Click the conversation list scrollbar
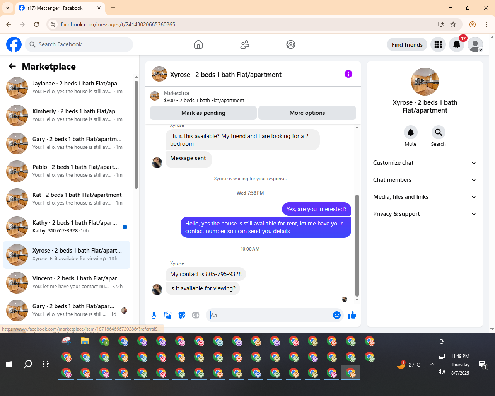 point(136,135)
